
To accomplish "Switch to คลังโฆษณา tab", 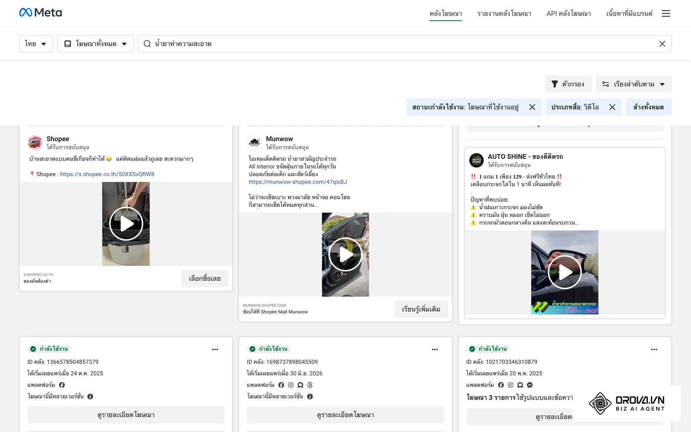I will tap(446, 13).
